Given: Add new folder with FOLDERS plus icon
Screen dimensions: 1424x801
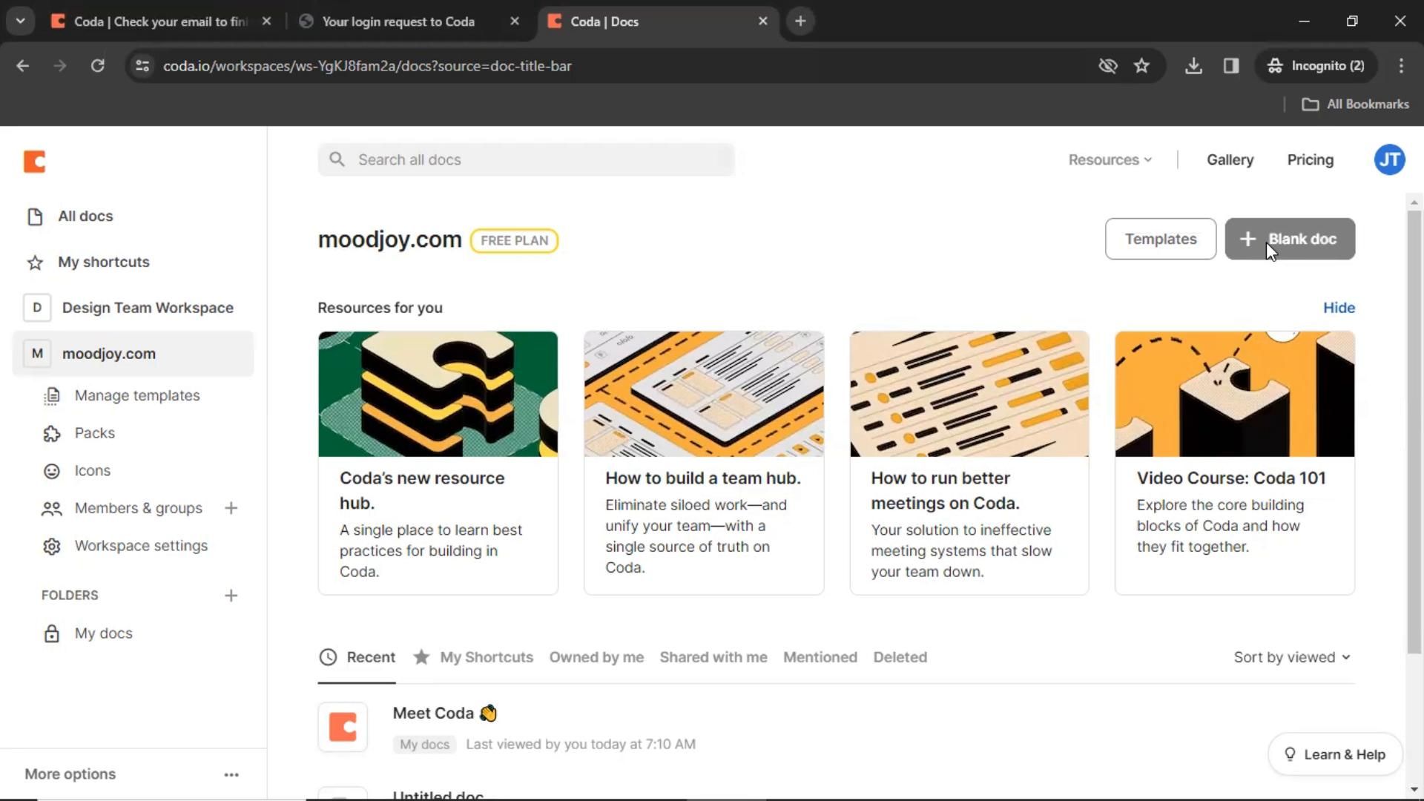Looking at the screenshot, I should pos(231,596).
